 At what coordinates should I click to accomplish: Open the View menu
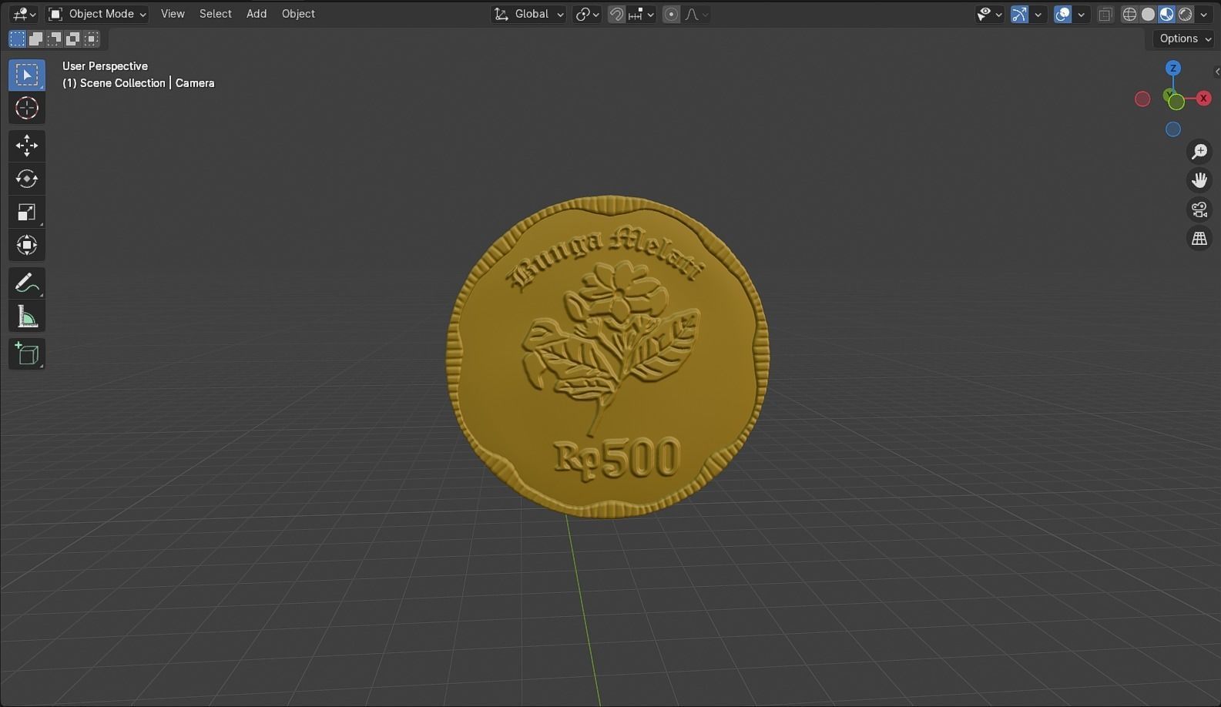(173, 14)
